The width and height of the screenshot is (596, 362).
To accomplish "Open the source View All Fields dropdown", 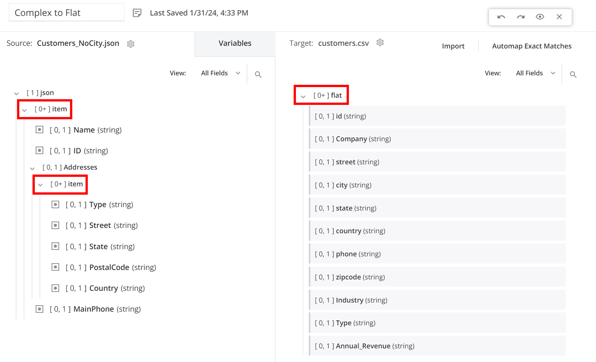I will pos(221,73).
